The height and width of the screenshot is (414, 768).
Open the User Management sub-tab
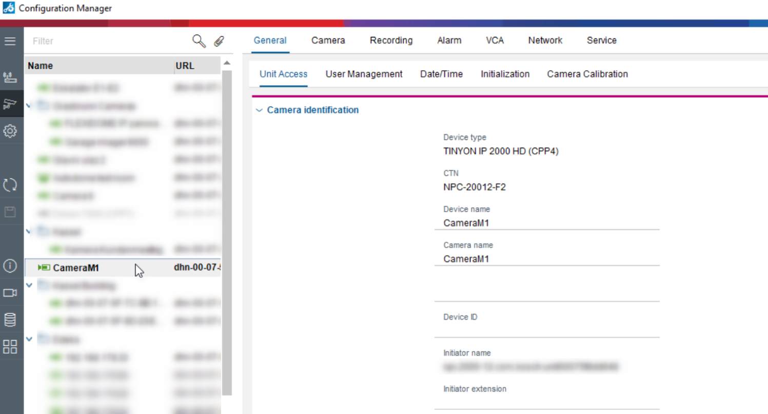pyautogui.click(x=364, y=74)
